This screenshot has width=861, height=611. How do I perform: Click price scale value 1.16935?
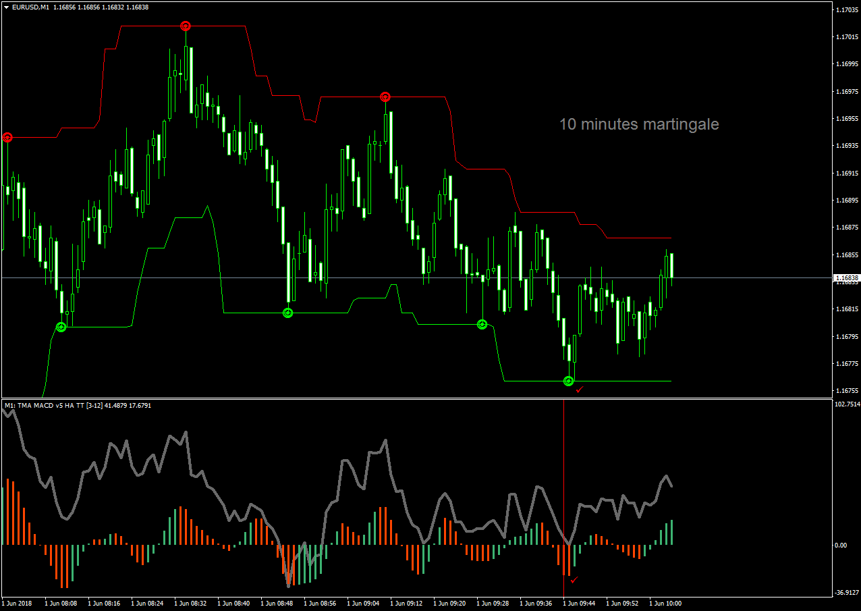pyautogui.click(x=846, y=146)
